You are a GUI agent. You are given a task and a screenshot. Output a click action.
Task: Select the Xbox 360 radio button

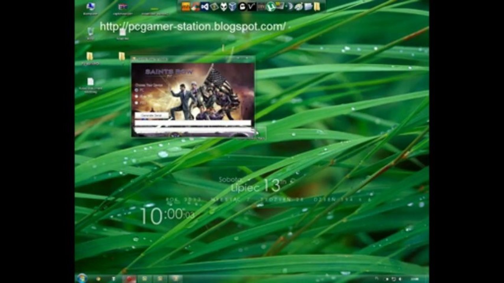coord(136,96)
